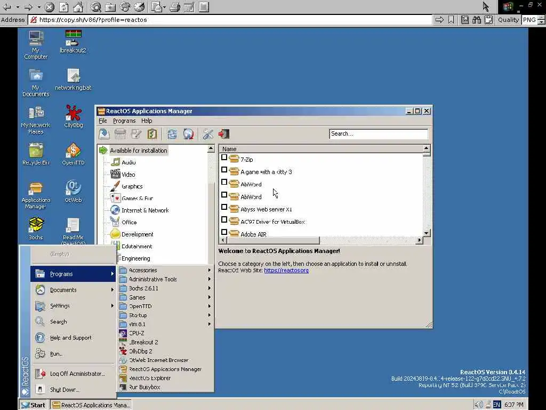Viewport: 546px width, 410px height.
Task: Click Shut Down in Start menu
Action: (73, 389)
